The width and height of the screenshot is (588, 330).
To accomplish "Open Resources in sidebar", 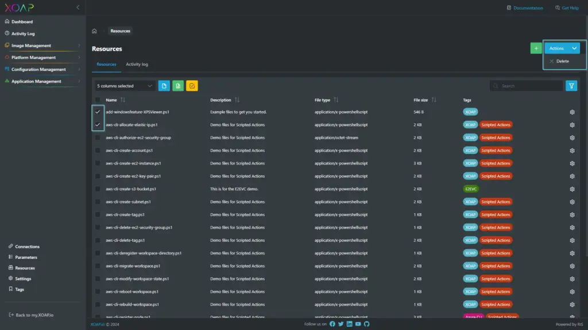I will (x=21, y=268).
